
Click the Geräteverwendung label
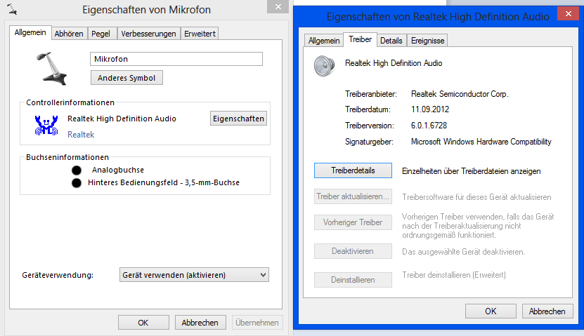pyautogui.click(x=58, y=275)
